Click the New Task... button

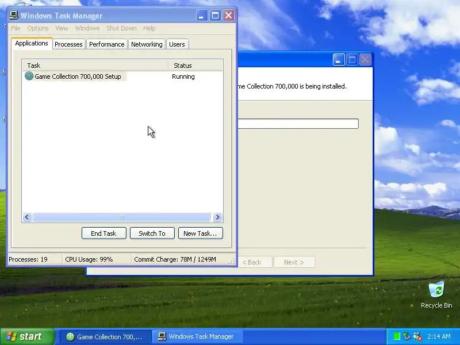(x=200, y=233)
